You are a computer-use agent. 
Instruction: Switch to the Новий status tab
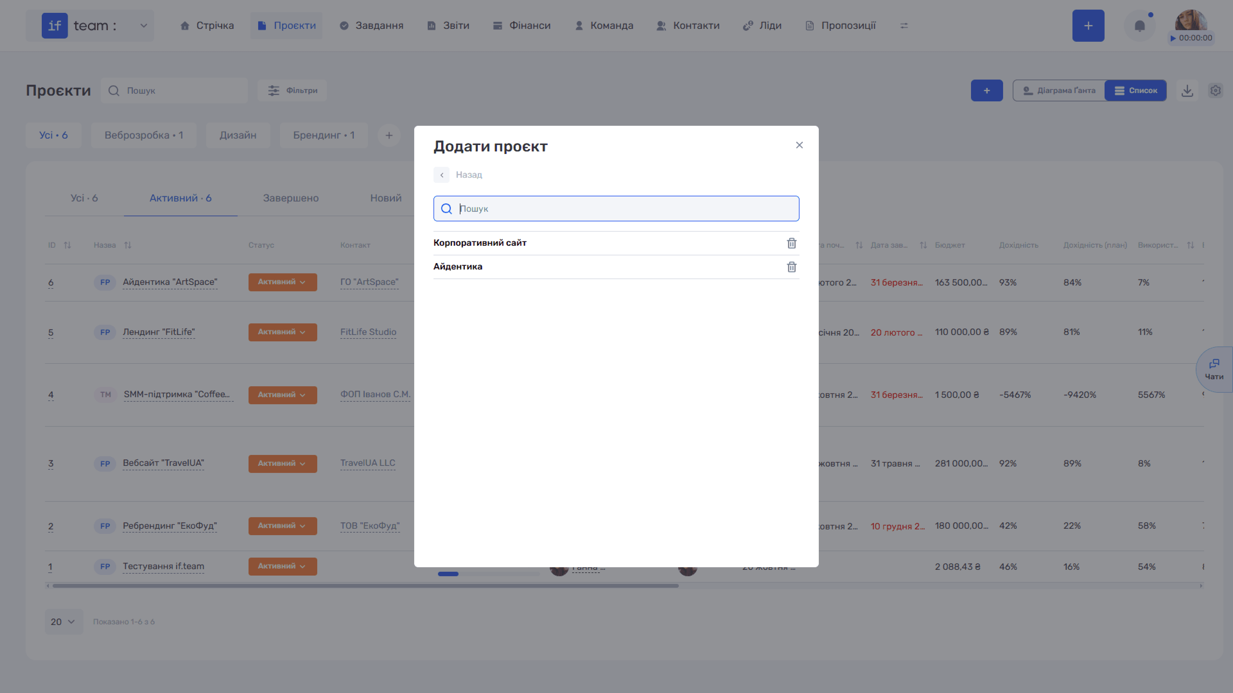[x=386, y=198]
